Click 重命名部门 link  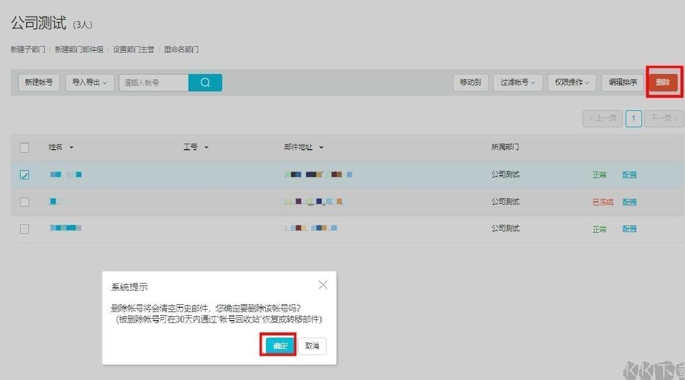181,50
